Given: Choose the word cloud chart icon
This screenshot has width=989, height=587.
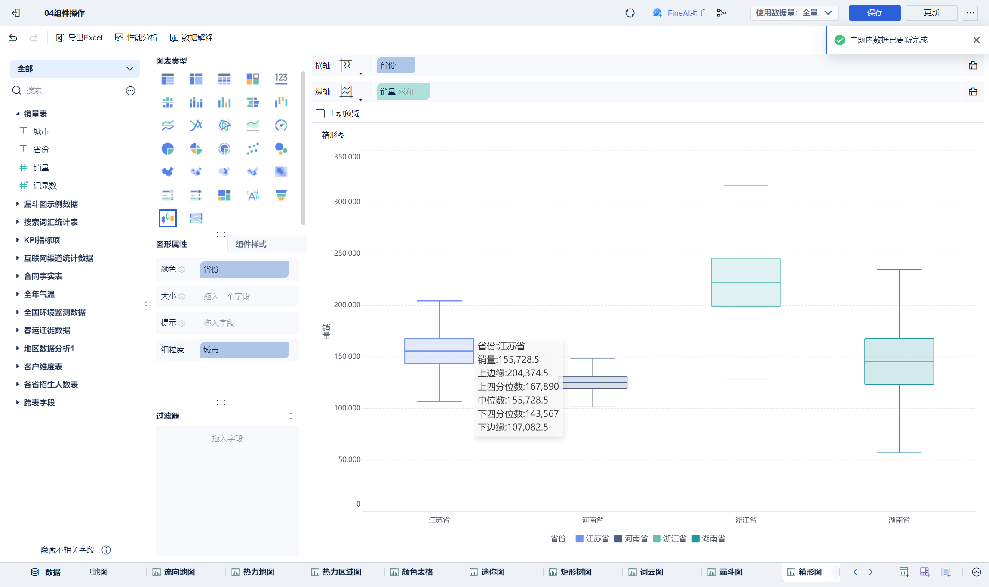Looking at the screenshot, I should coord(252,195).
